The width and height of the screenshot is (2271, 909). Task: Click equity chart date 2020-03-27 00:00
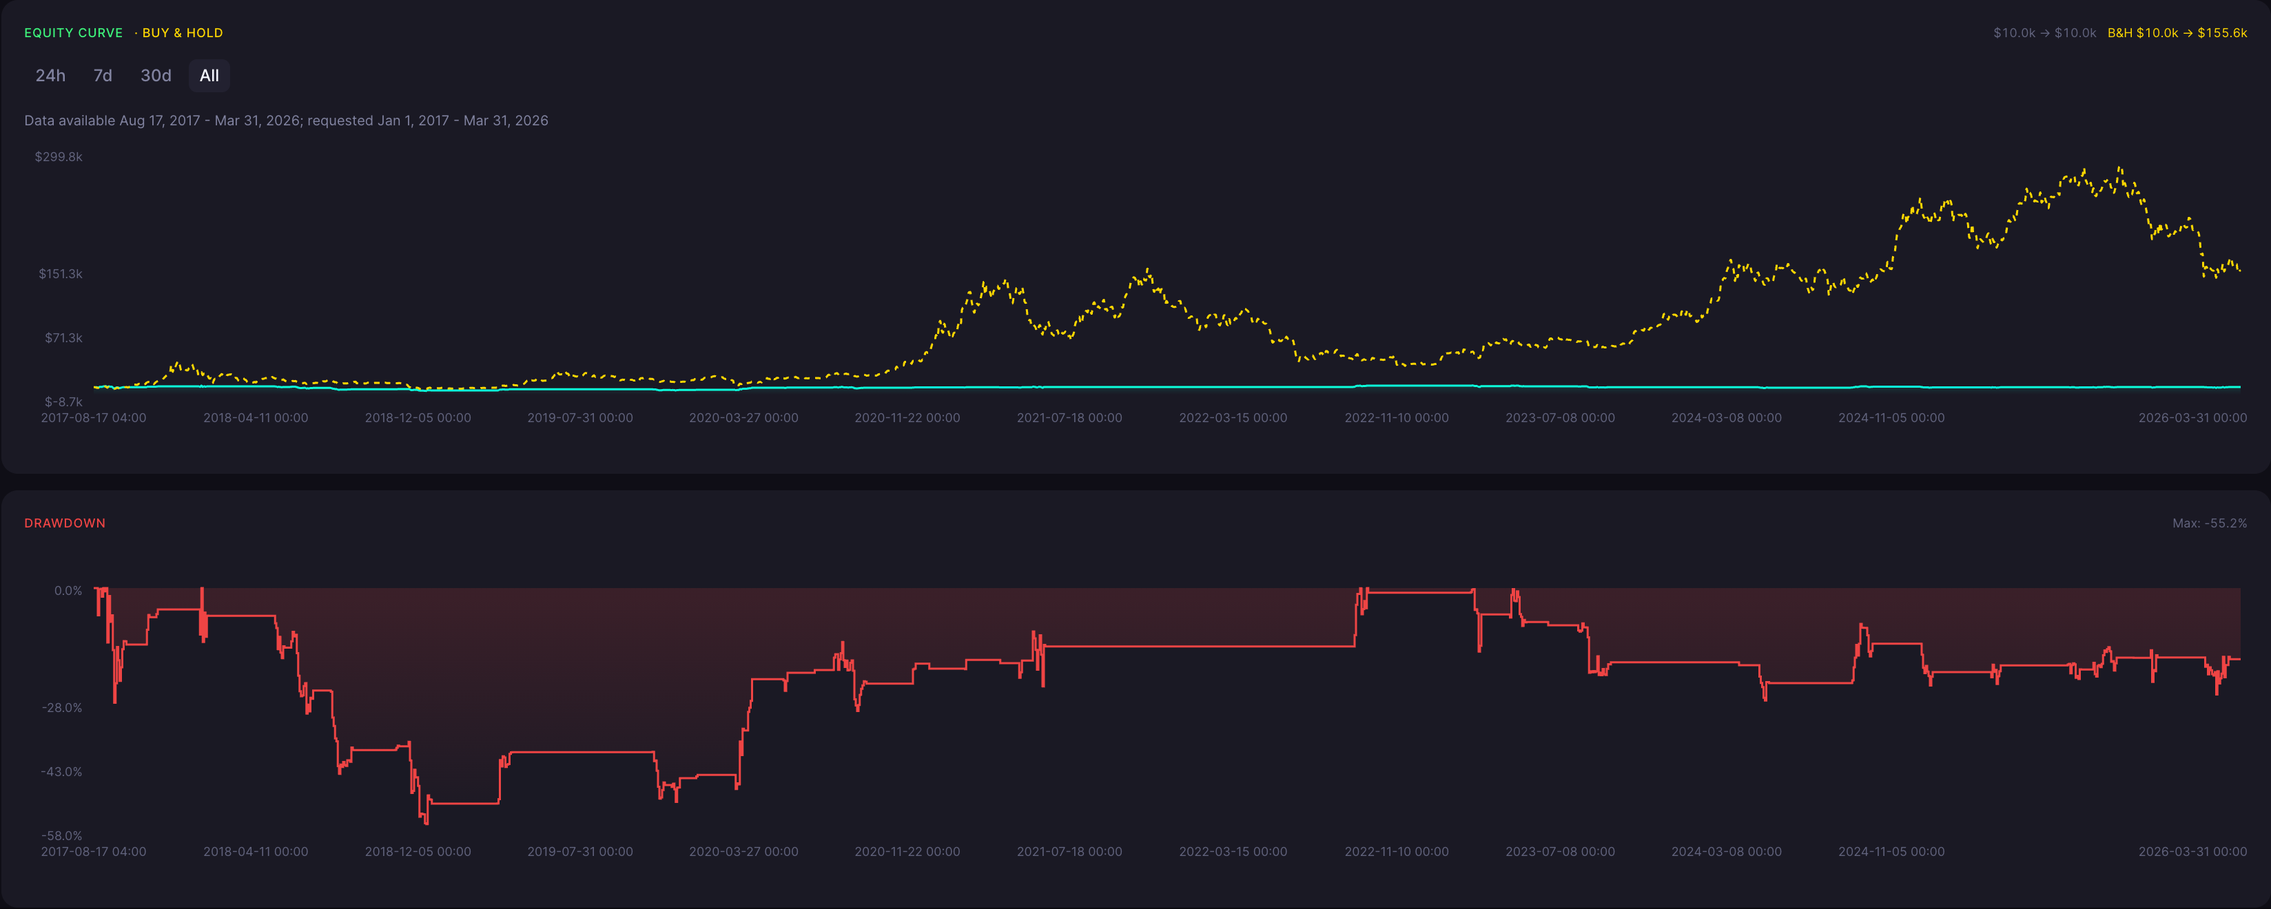click(743, 419)
